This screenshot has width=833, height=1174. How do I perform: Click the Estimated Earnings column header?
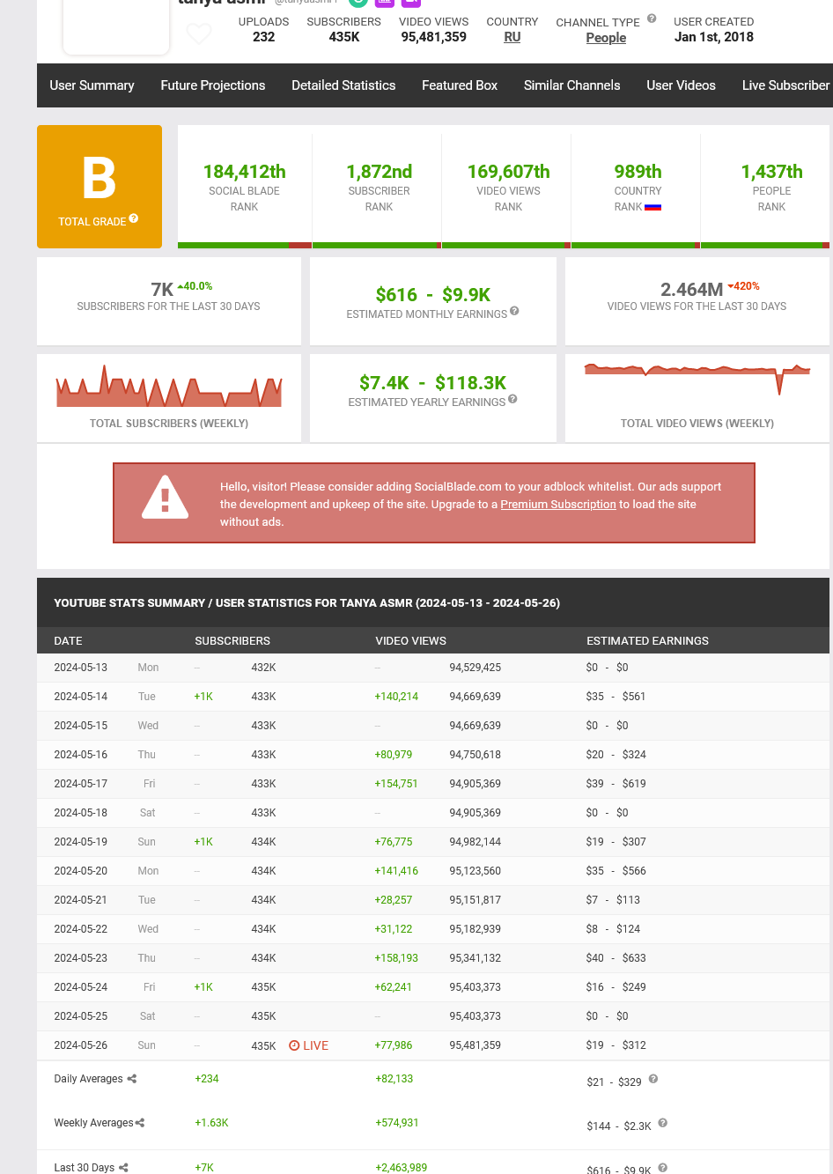[648, 641]
